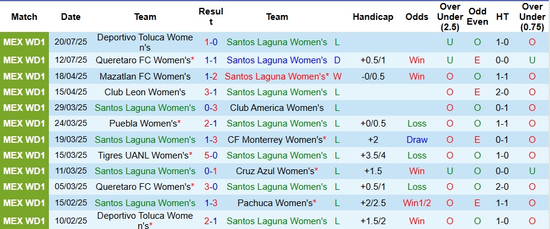Select the Over Under (2.5) column header
Viewport: 550px width, 229px height.
pyautogui.click(x=450, y=17)
